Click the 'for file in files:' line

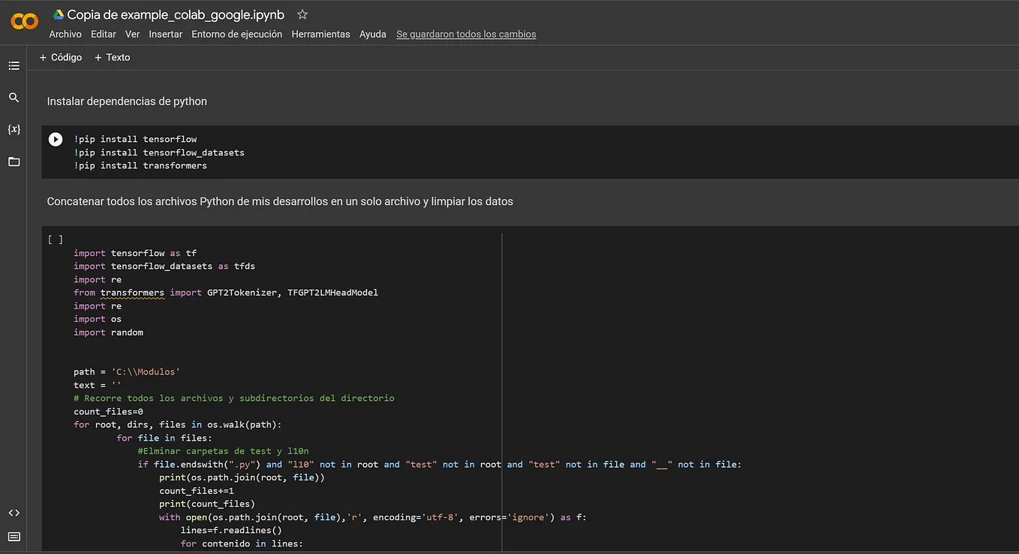pos(164,438)
